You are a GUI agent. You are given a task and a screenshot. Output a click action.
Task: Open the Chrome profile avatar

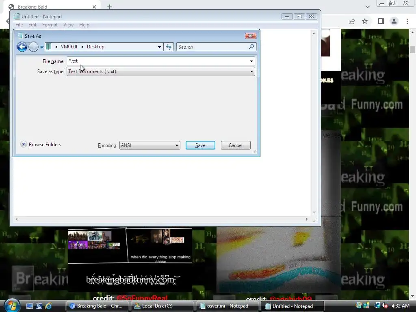(x=394, y=21)
